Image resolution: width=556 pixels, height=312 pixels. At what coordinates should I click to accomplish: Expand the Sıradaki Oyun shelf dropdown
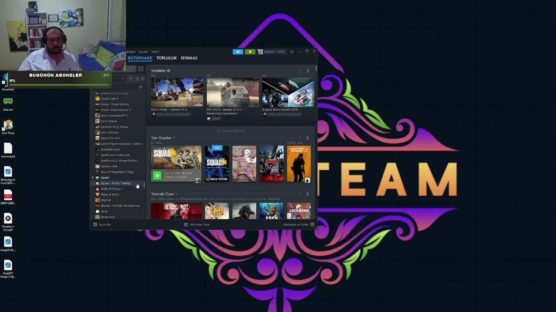[x=177, y=194]
